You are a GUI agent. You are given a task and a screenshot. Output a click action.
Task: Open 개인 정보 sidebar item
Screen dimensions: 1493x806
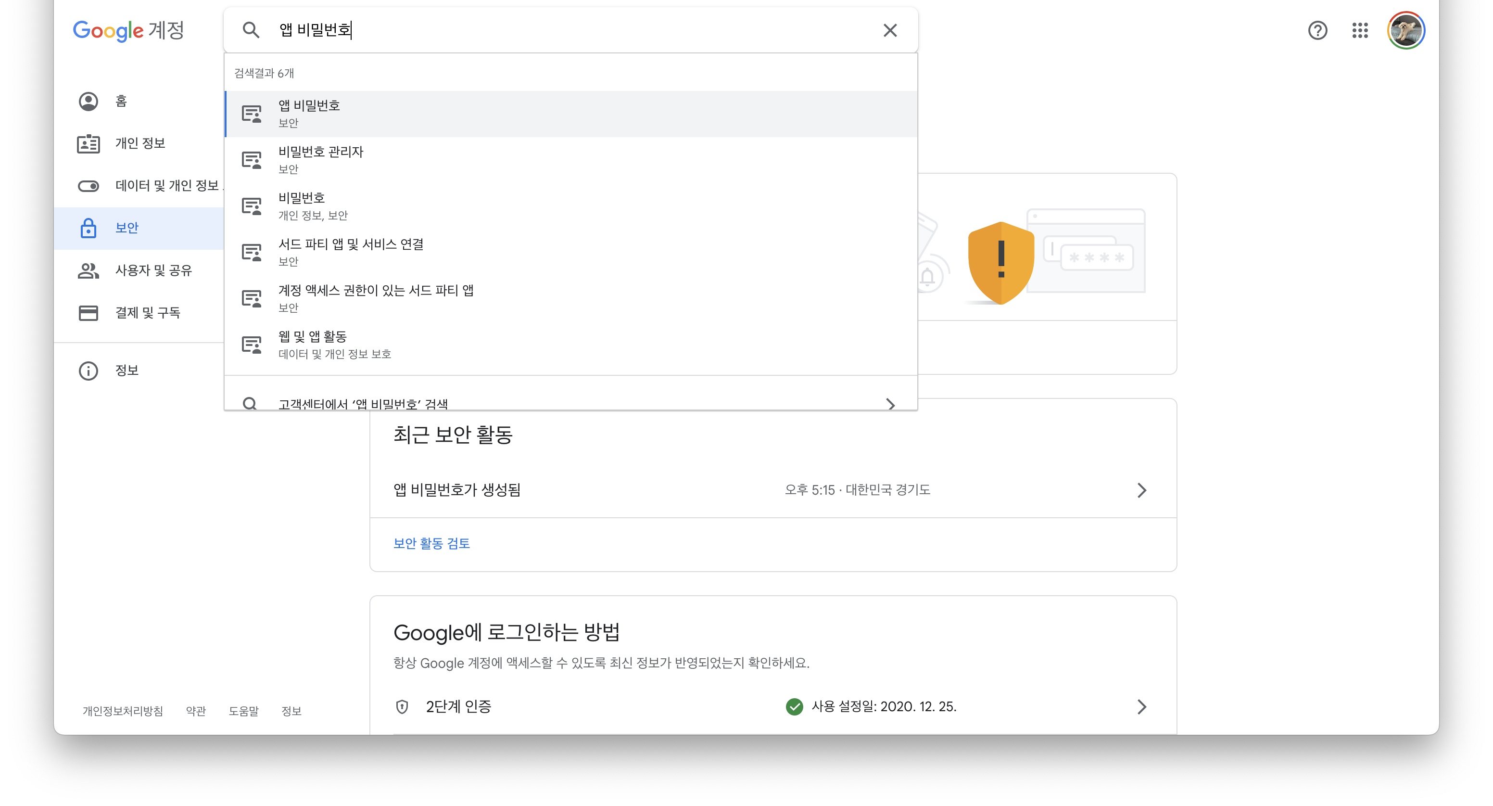139,143
